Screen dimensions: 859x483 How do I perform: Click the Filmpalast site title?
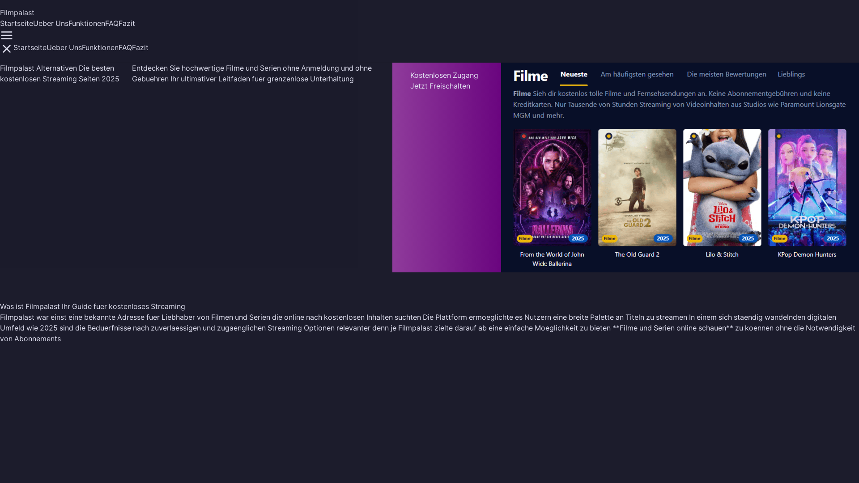point(17,13)
